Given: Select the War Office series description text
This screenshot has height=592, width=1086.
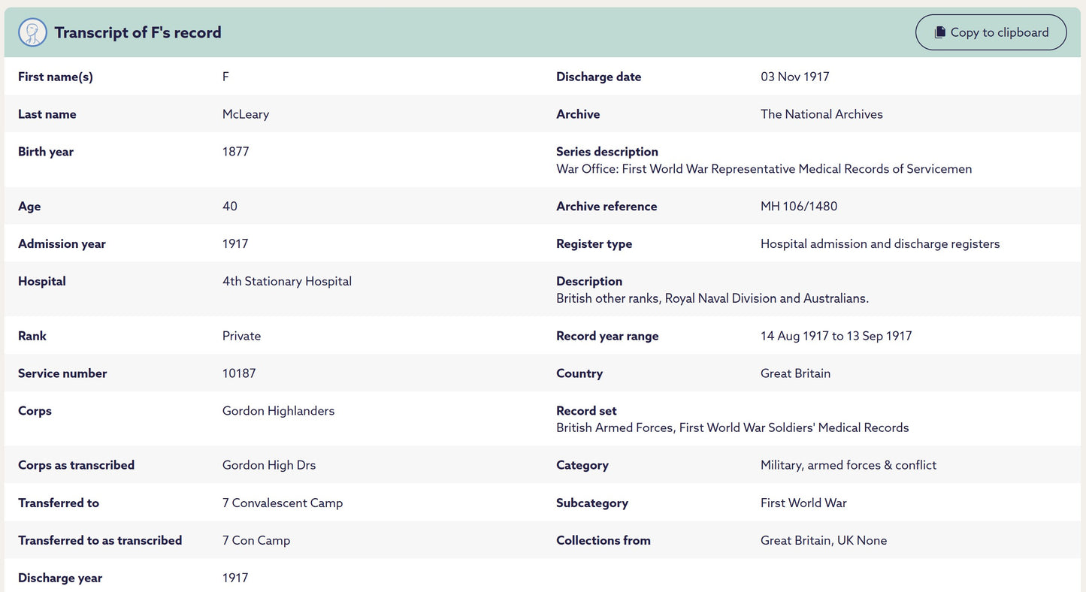Looking at the screenshot, I should click(764, 169).
